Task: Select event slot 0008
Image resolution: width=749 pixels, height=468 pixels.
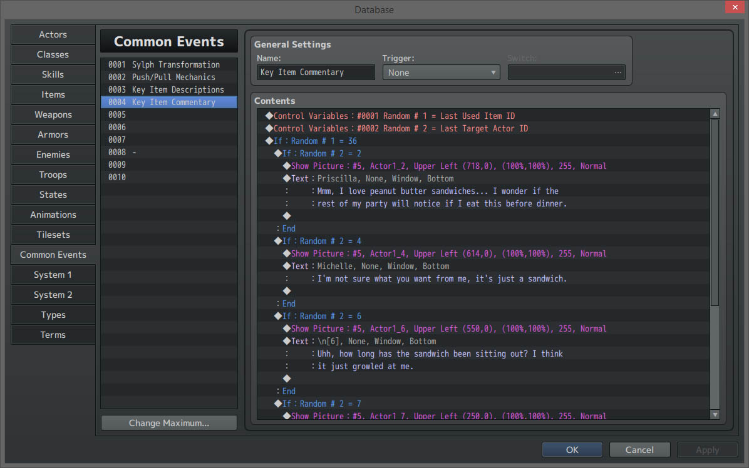Action: pos(169,152)
